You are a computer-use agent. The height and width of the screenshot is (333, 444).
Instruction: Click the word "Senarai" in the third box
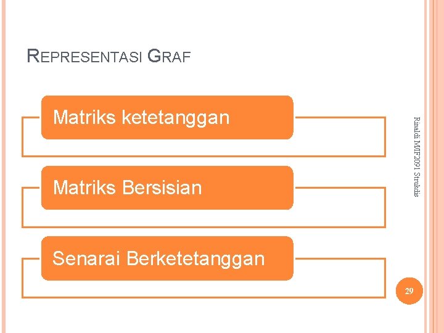tap(86, 258)
